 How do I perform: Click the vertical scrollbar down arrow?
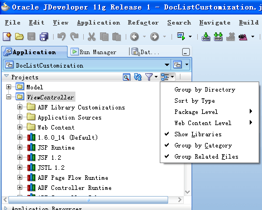coord(187,192)
